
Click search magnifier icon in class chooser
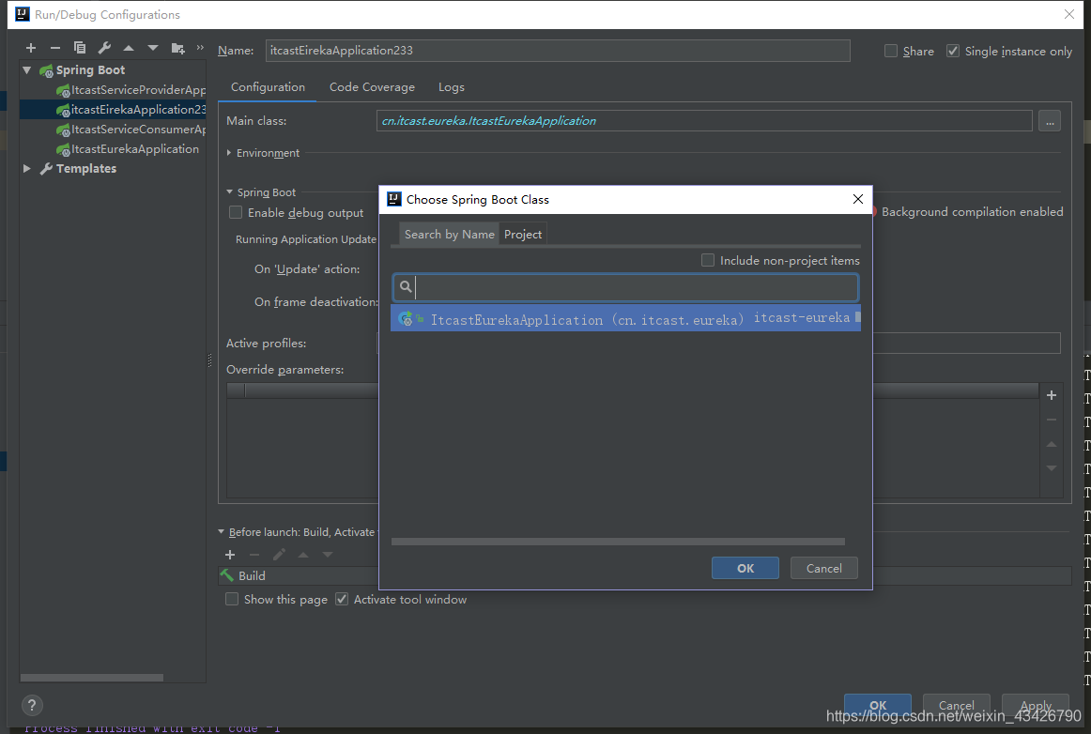coord(406,286)
